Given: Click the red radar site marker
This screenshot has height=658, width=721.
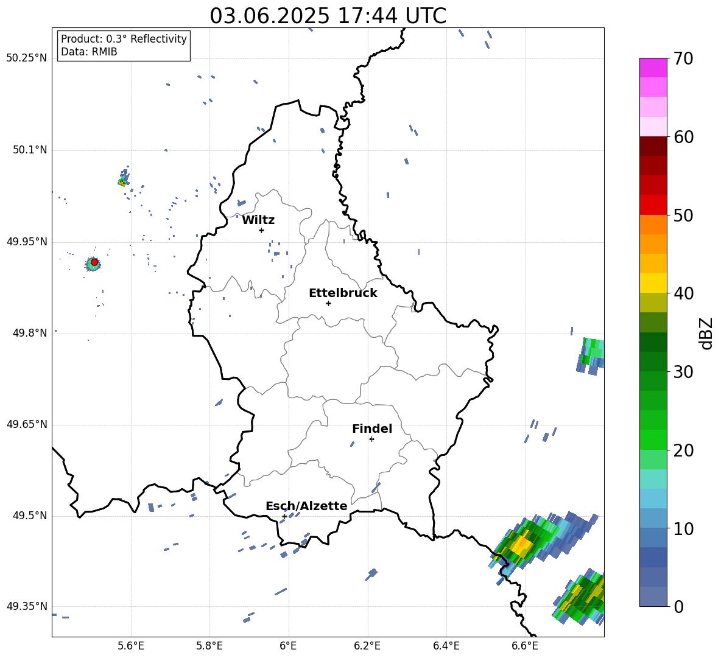Looking at the screenshot, I should coord(94,262).
